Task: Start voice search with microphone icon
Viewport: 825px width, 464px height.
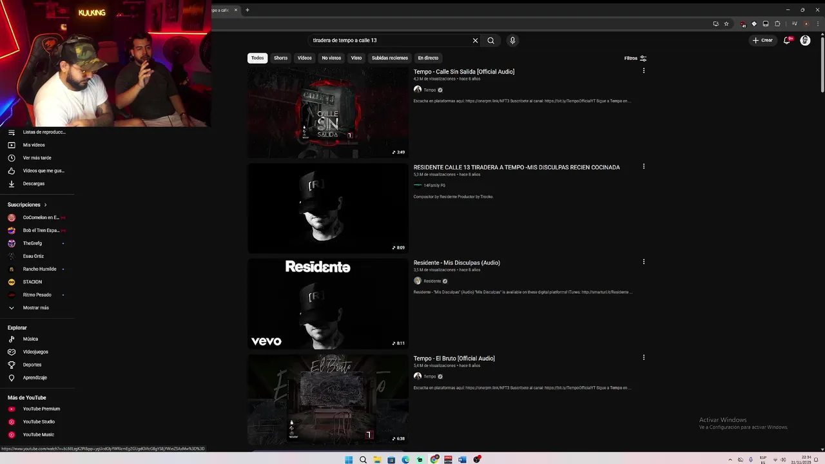Action: 512,40
